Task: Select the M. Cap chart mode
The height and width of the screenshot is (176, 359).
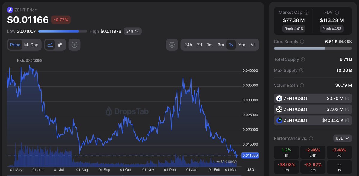Action: [31, 45]
